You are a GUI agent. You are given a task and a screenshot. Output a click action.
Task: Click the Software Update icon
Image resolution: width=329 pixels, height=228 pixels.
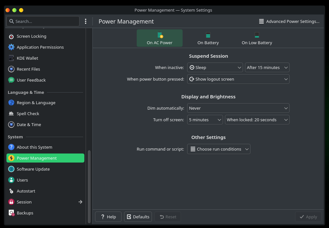pos(11,169)
